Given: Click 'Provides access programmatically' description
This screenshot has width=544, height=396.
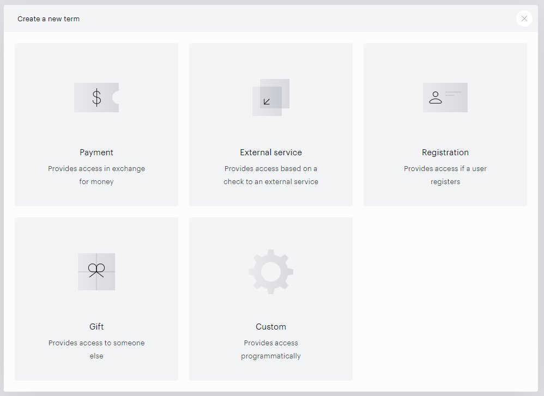Looking at the screenshot, I should (x=270, y=349).
